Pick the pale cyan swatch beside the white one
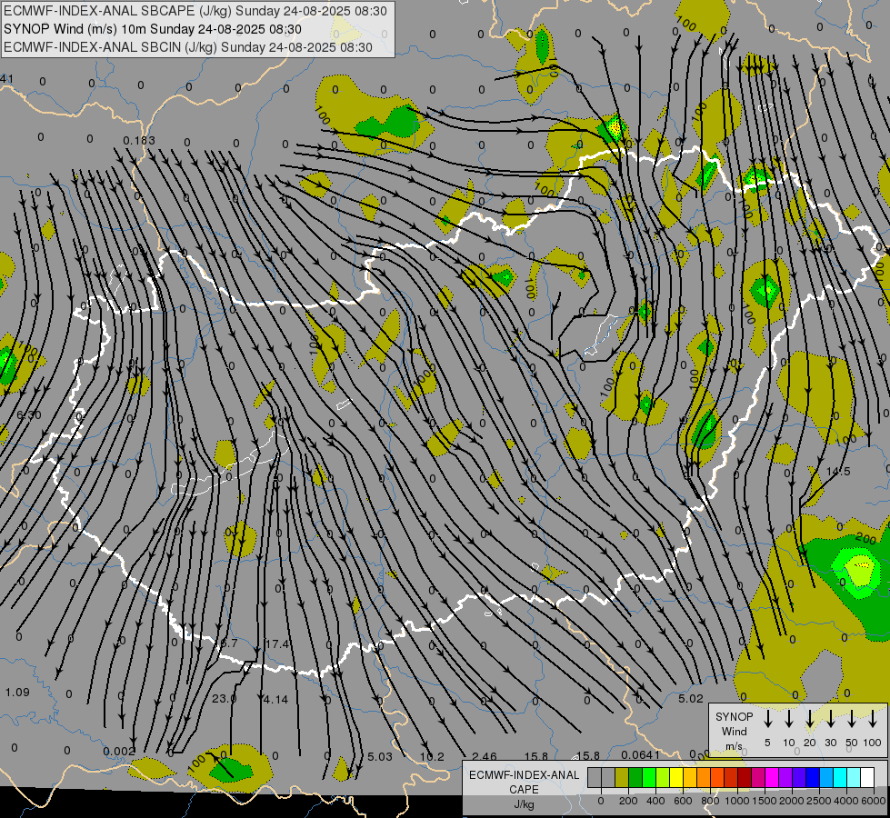890x818 pixels. 853,777
